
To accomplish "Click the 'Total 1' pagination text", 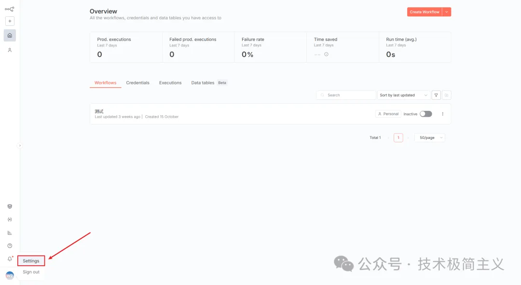I will (x=375, y=137).
